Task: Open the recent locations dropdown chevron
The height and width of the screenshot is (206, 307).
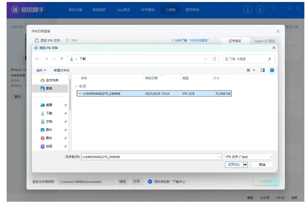Action: point(54,59)
